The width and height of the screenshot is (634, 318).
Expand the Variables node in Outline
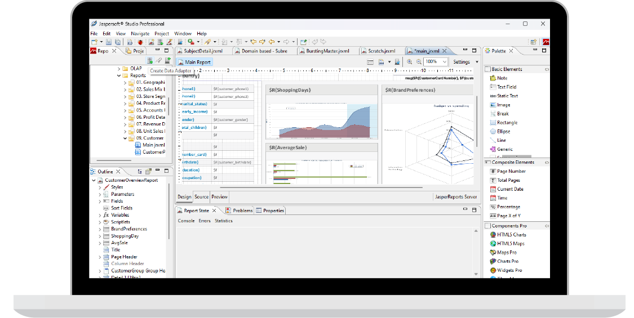point(100,216)
